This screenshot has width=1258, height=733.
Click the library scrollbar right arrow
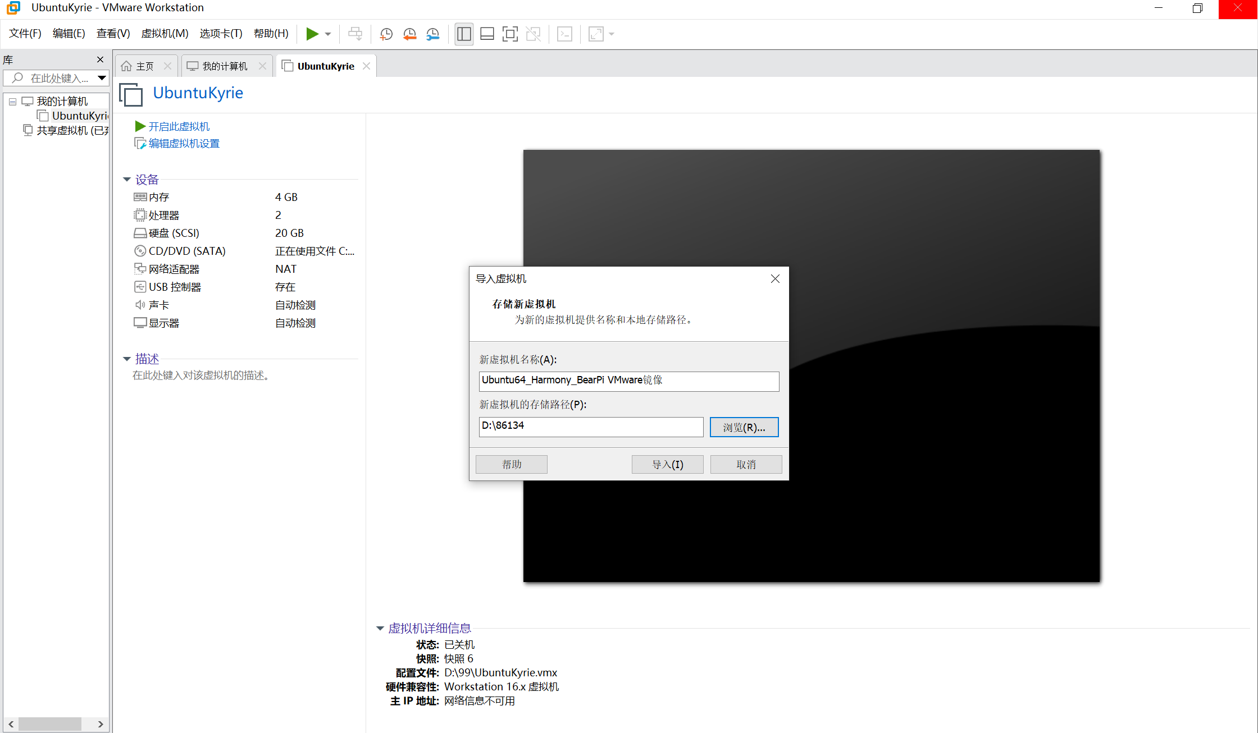pyautogui.click(x=101, y=724)
